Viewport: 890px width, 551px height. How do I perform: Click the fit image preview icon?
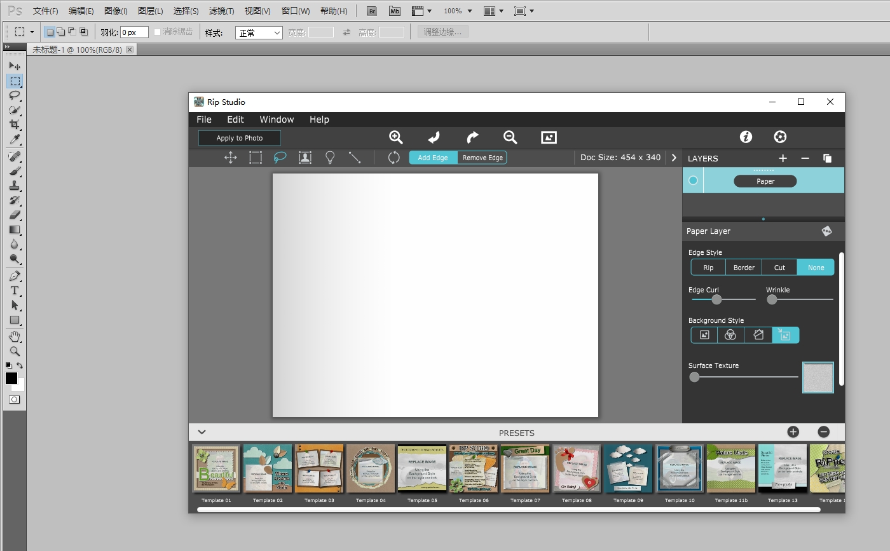pyautogui.click(x=549, y=137)
